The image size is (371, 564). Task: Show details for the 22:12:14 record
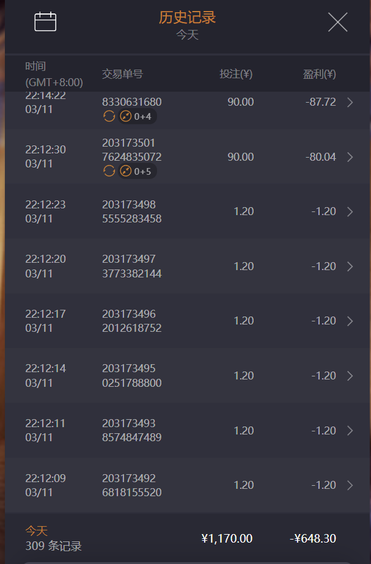pos(350,376)
